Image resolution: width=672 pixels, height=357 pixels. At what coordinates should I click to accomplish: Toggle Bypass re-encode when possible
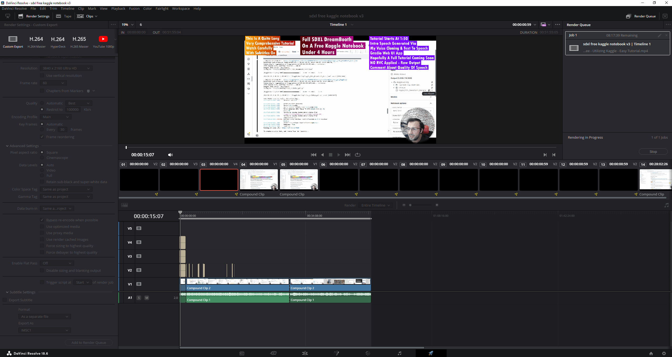42,220
